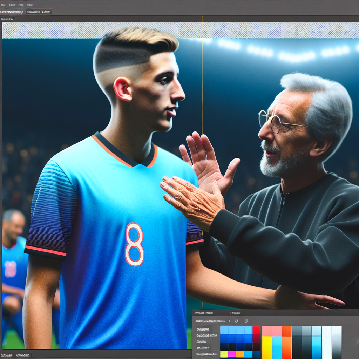359x359 pixels.
Task: Click the second shield icon in the swatches panel
Action: (246, 320)
